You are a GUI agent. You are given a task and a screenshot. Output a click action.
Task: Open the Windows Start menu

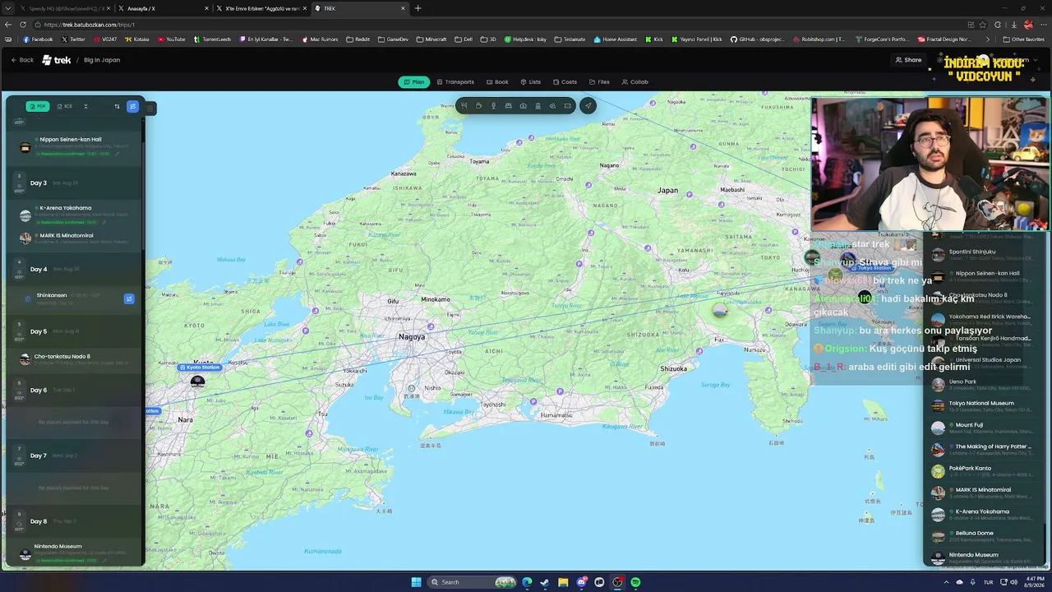point(416,582)
